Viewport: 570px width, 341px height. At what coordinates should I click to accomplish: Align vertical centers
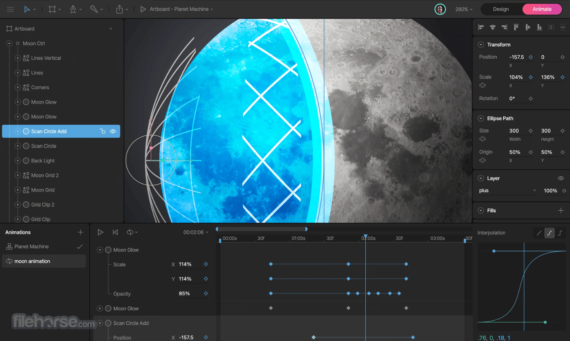528,27
